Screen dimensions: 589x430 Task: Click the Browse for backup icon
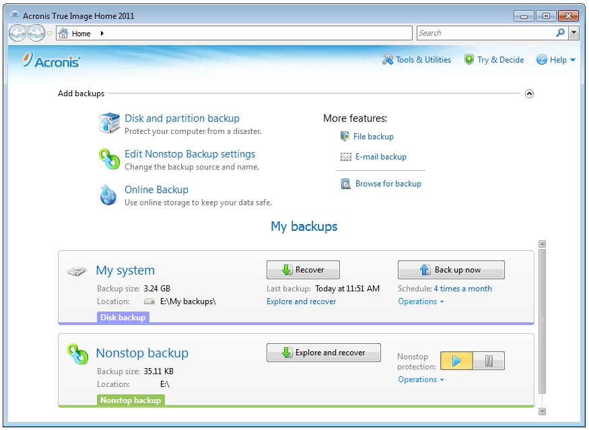[x=345, y=184]
